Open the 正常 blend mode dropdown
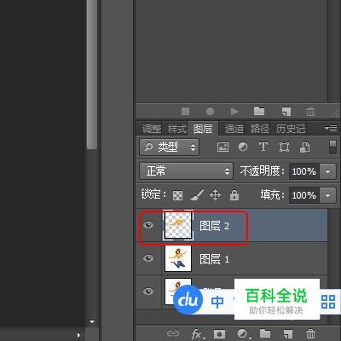 point(187,171)
